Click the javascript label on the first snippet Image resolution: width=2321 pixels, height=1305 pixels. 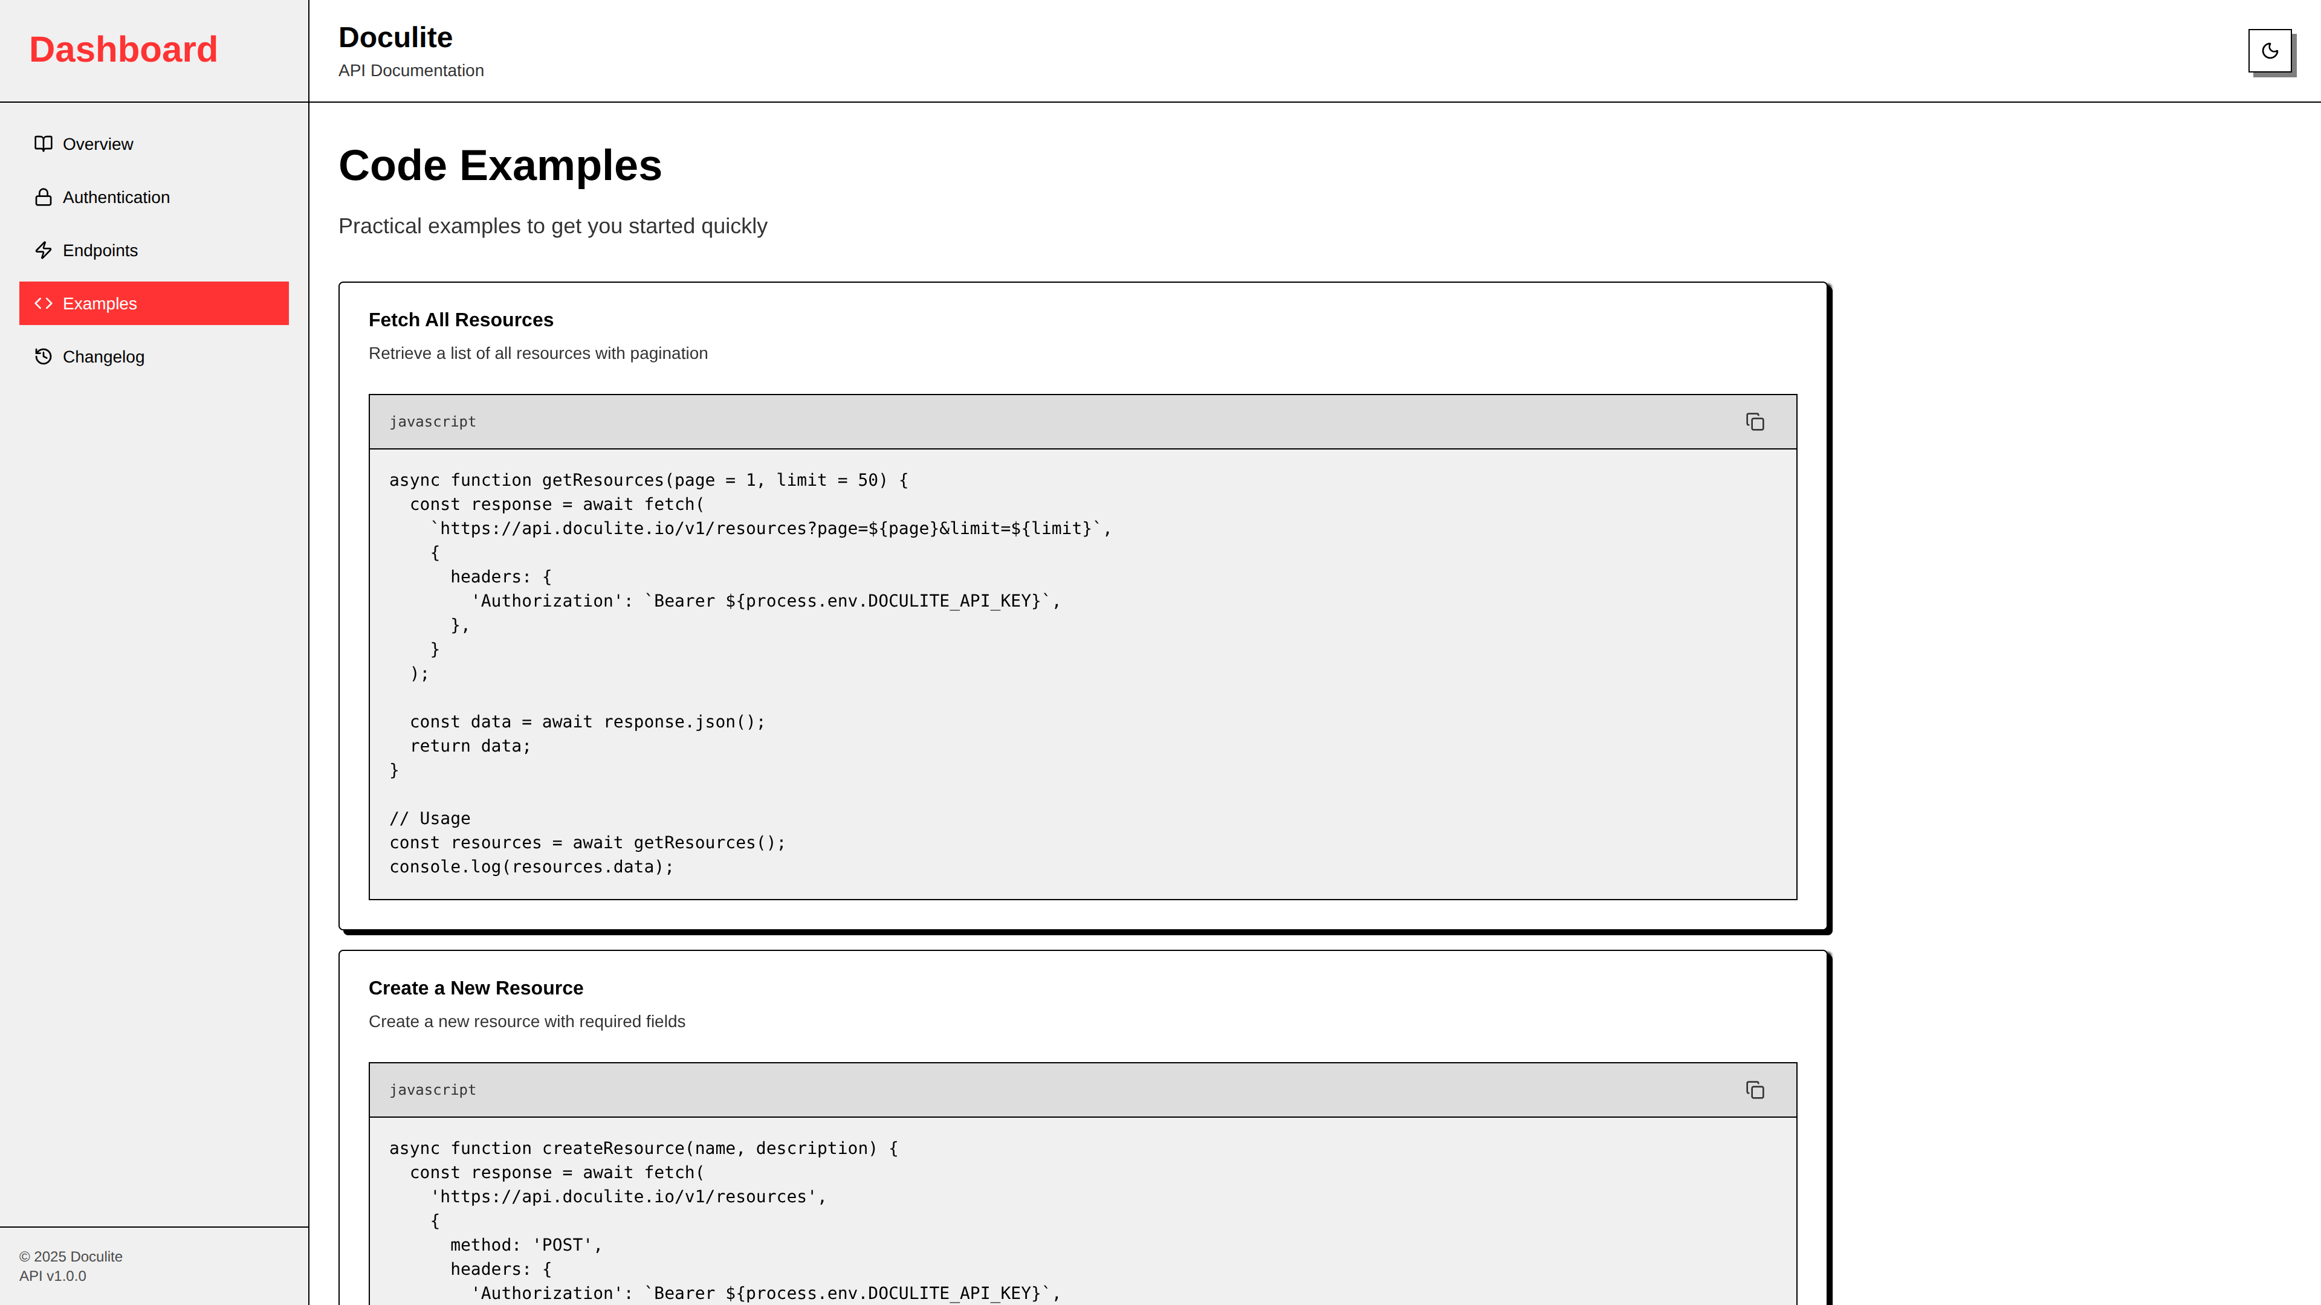[433, 422]
